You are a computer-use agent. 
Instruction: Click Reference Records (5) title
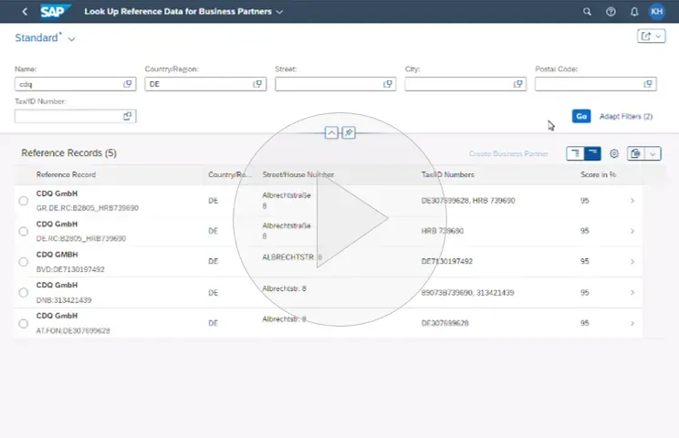[68, 152]
